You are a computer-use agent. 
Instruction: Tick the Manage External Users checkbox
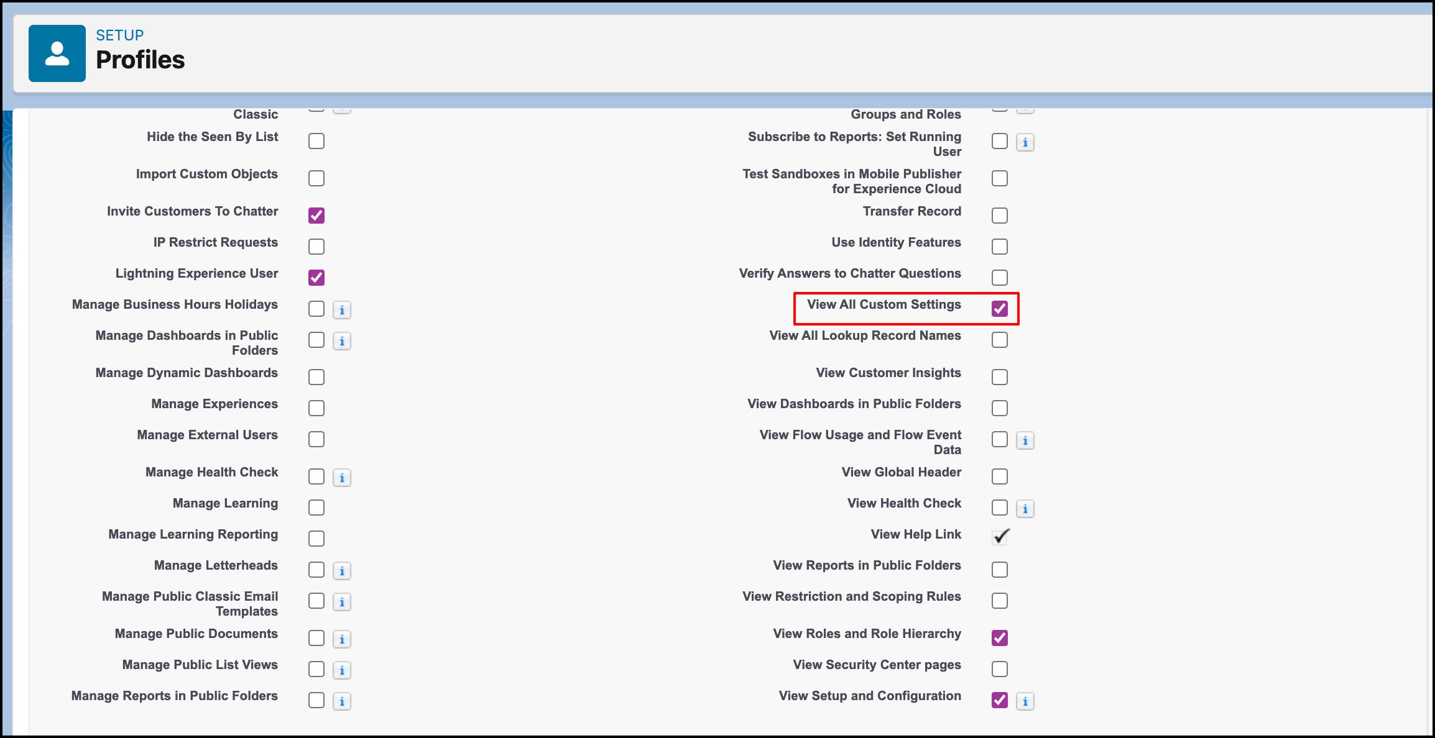coord(316,439)
